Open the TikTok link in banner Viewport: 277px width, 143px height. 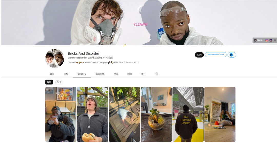[258, 40]
